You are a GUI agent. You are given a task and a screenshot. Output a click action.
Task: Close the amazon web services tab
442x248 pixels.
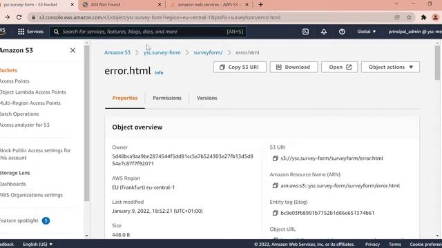point(247,5)
